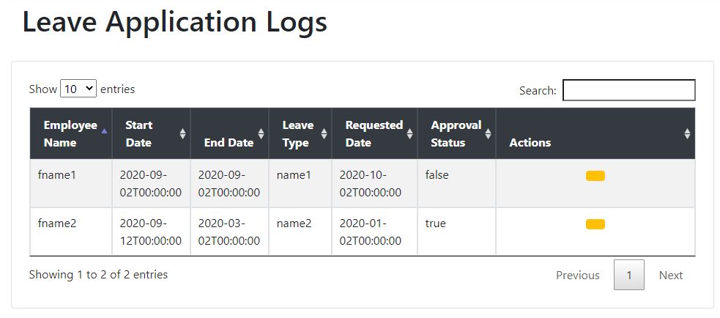Click yellow action button for fname1
The image size is (720, 318).
pos(595,176)
